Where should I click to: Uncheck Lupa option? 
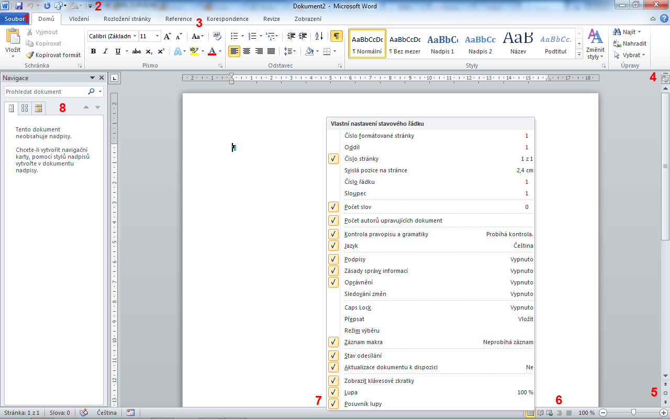pos(430,392)
